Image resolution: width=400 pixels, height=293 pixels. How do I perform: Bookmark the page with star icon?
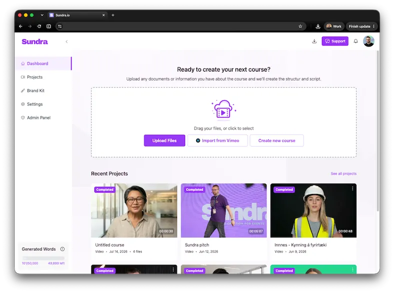(300, 26)
